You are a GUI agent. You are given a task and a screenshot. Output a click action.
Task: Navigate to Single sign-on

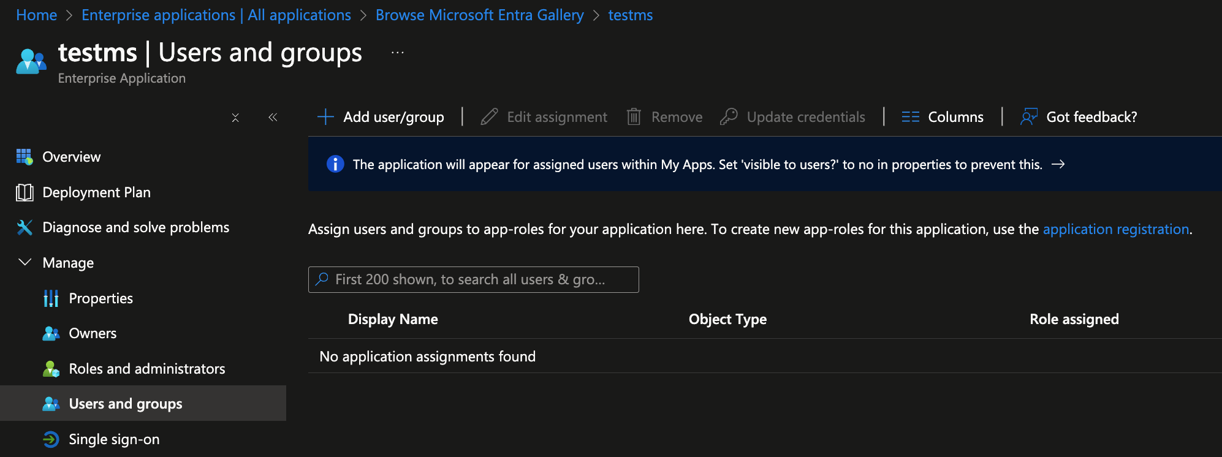tap(114, 439)
